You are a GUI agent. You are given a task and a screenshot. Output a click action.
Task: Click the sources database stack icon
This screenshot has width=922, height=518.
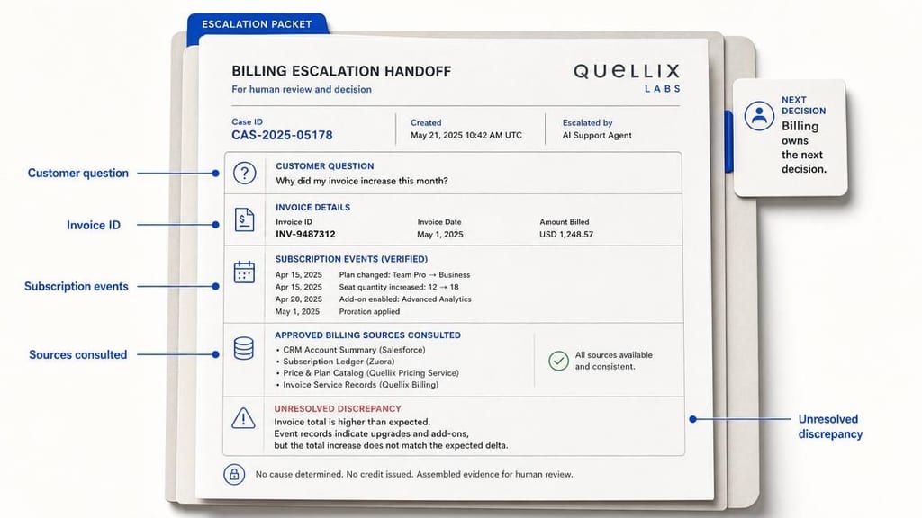point(243,348)
